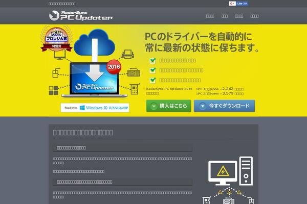
Task: Click the 3,579 price text
Action: click(x=228, y=93)
